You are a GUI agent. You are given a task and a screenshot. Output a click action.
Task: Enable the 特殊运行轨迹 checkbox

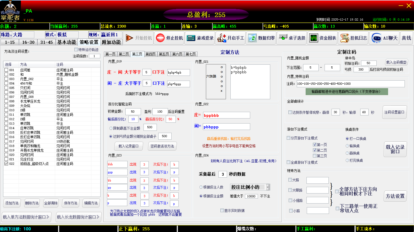(x=76, y=50)
